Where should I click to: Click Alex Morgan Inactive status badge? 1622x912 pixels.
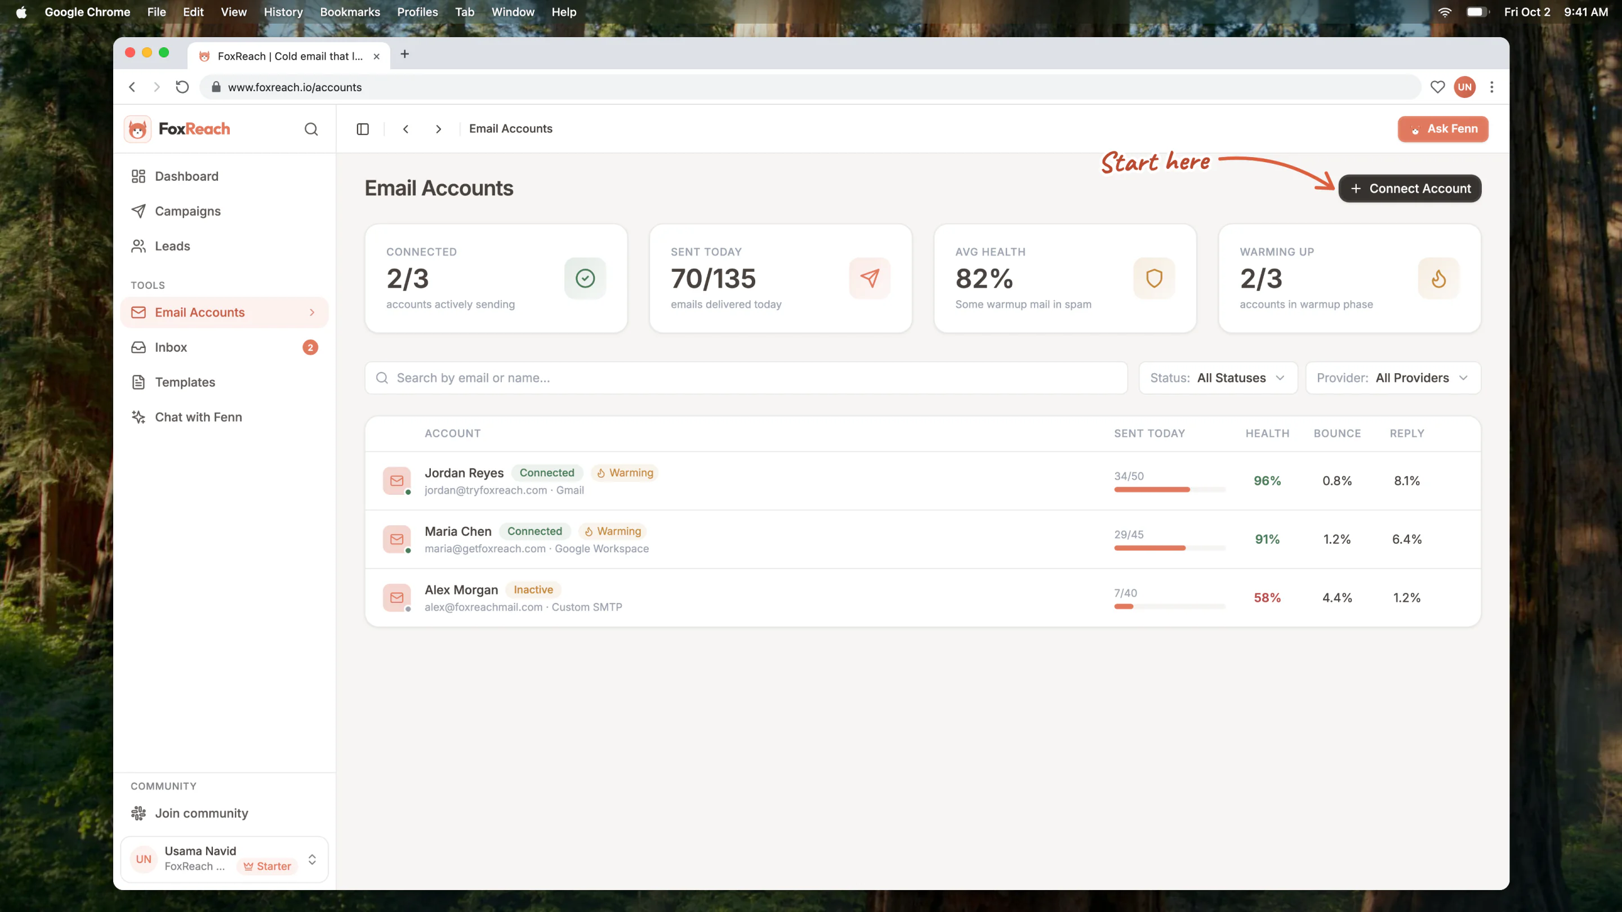tap(533, 590)
